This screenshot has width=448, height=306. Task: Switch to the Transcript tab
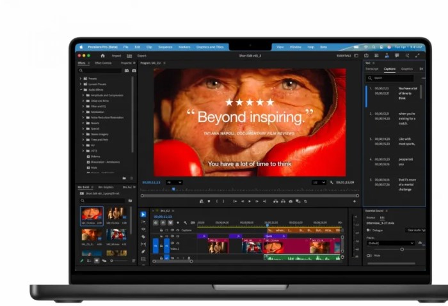372,68
